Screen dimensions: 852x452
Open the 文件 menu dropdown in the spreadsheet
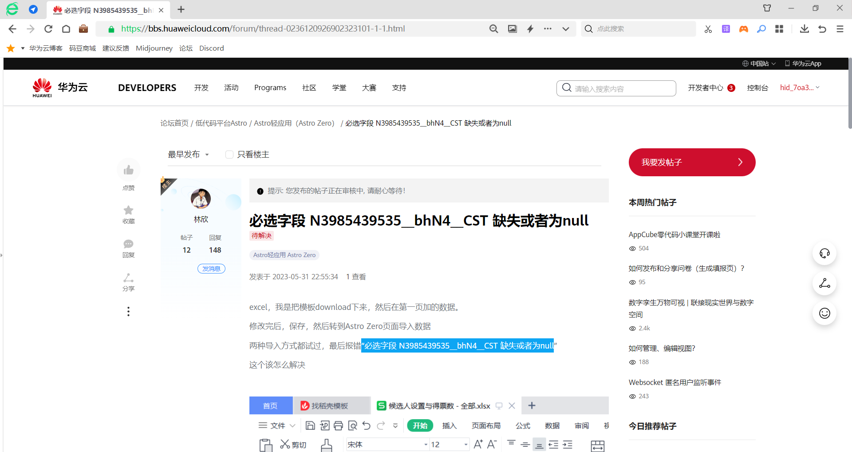(277, 425)
